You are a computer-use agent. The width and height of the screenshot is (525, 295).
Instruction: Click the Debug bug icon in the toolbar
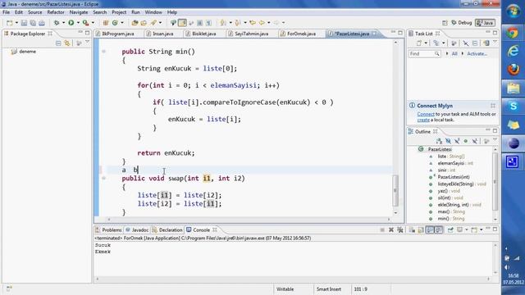click(57, 23)
